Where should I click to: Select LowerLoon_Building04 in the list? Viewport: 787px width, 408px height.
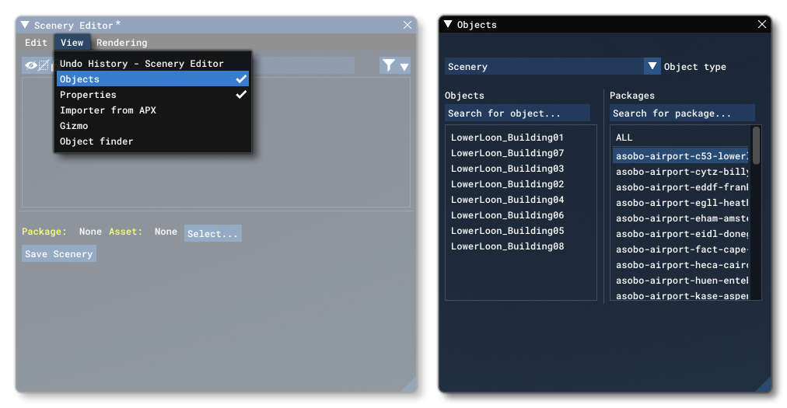point(507,199)
